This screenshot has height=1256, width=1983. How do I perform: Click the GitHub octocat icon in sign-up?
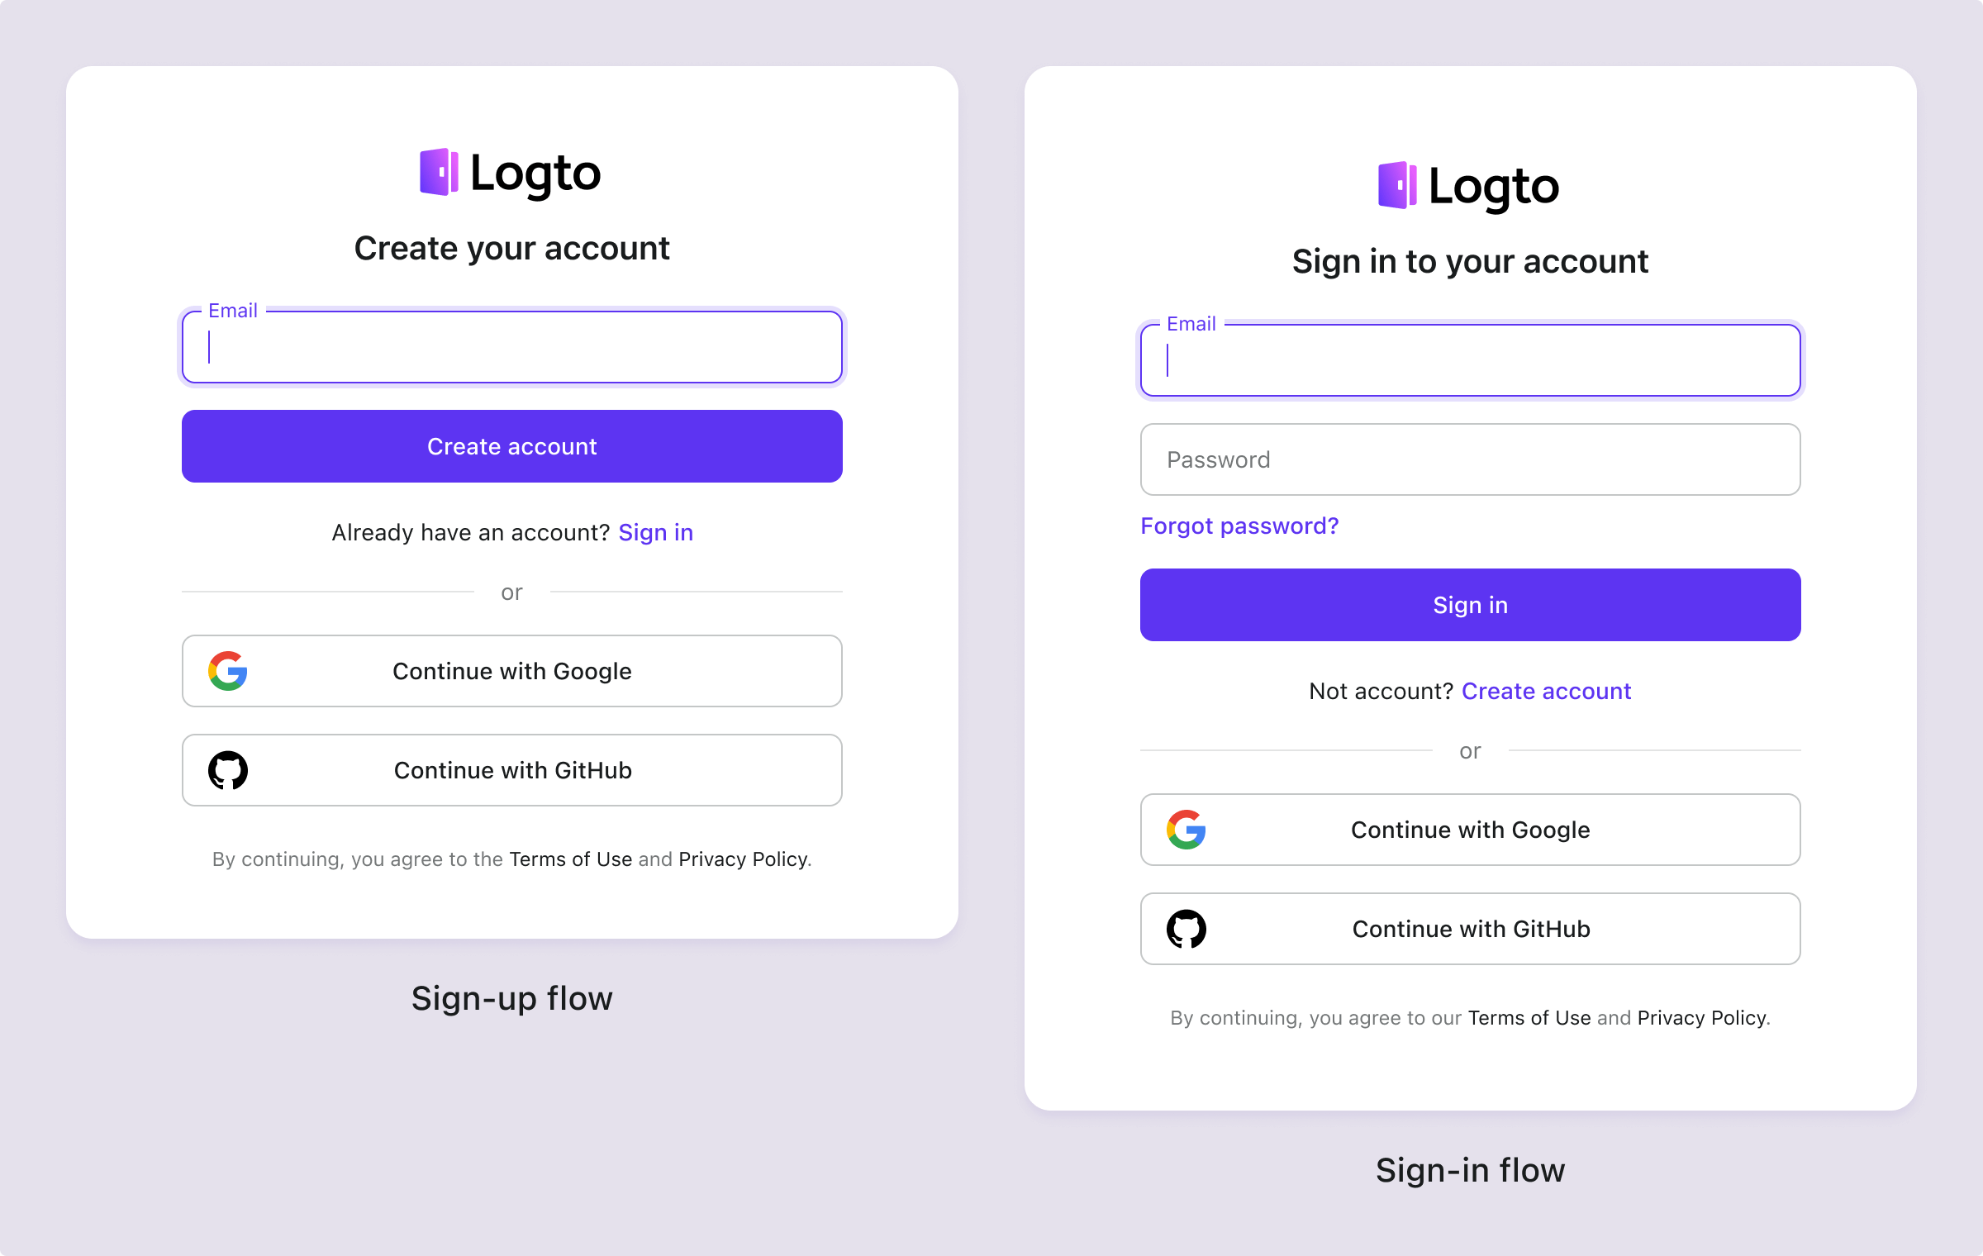(x=230, y=769)
